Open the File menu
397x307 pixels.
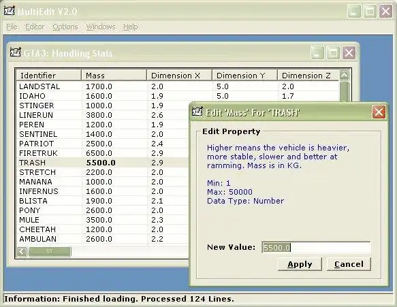pos(12,27)
